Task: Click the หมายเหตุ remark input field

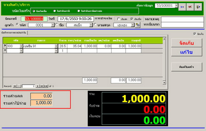Action: (182, 19)
